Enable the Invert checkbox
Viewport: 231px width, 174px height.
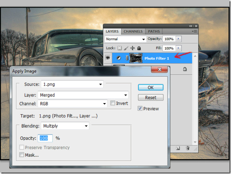(x=113, y=103)
